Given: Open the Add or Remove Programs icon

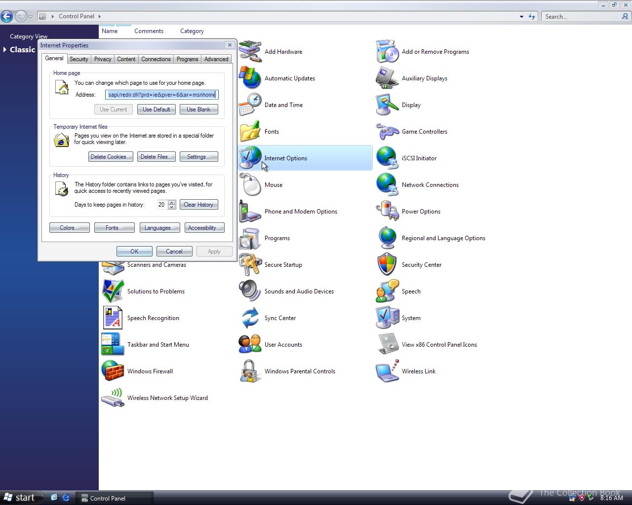Looking at the screenshot, I should coord(387,51).
